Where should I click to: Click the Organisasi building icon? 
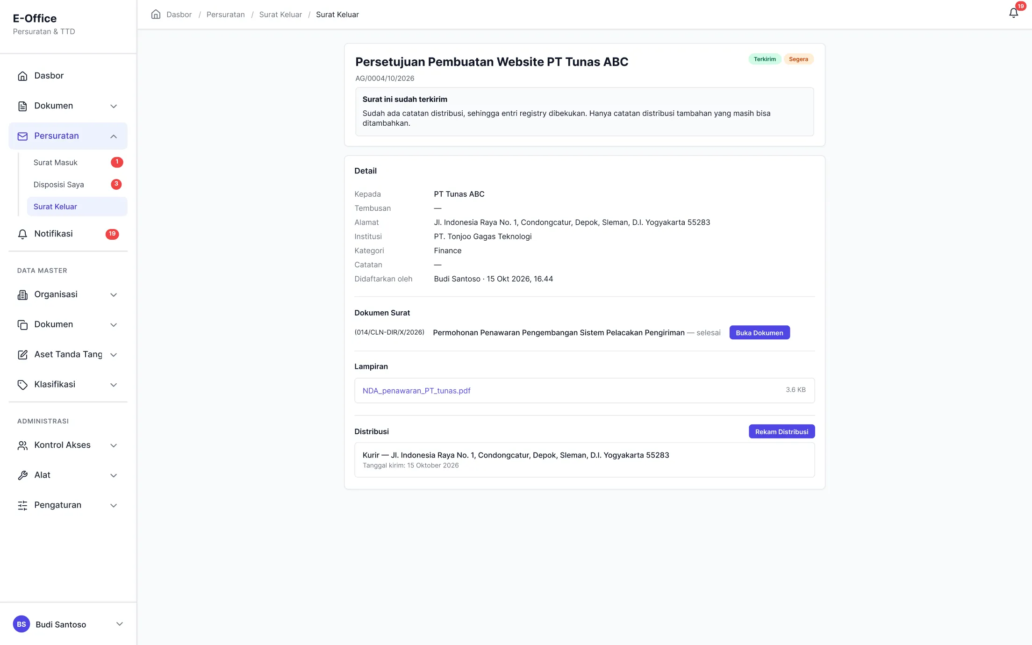click(x=22, y=294)
